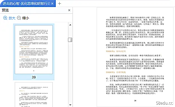Screen dimensions: 175x107
Task: Click the thumbnail scrollbar handle
Action: coord(70,40)
